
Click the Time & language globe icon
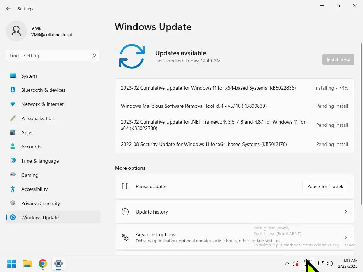(13, 160)
